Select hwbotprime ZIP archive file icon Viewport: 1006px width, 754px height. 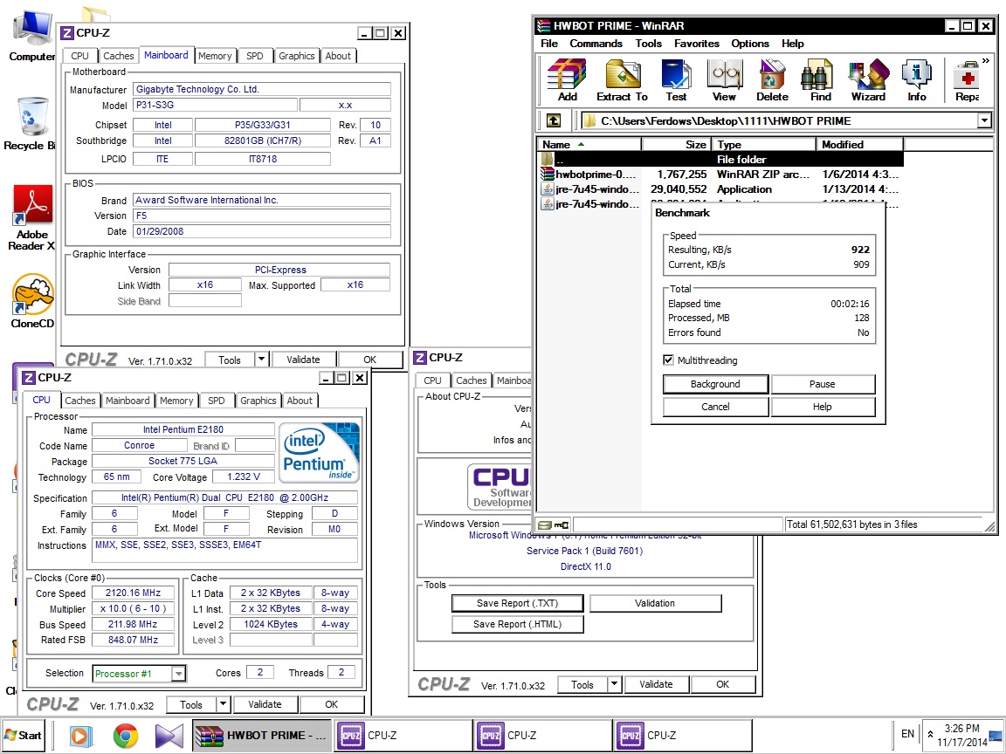point(548,174)
